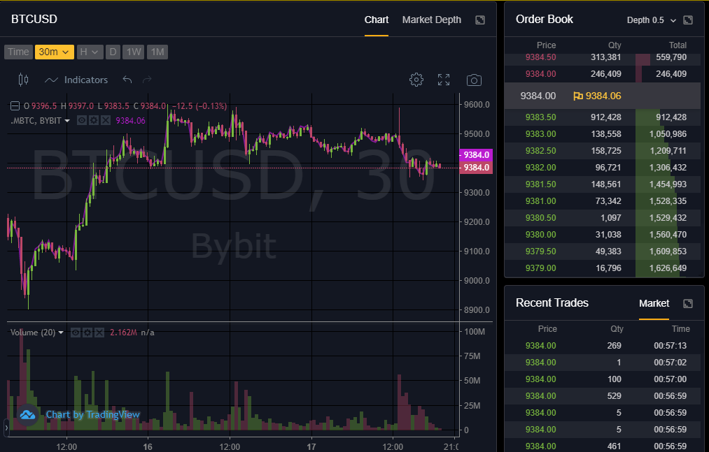The width and height of the screenshot is (709, 452).
Task: Click the last traded price 9384.00 in order book
Action: [538, 96]
